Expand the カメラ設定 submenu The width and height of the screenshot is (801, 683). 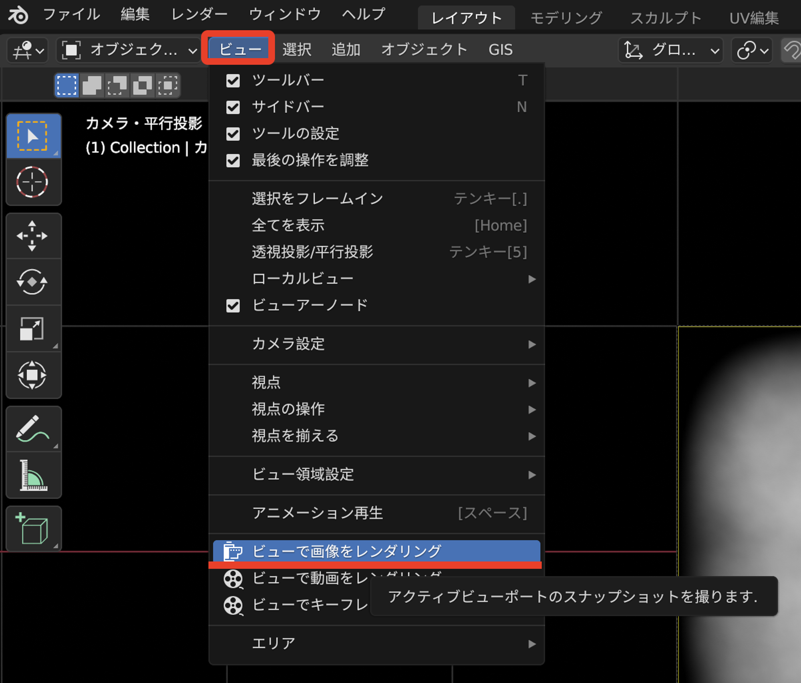tap(376, 344)
